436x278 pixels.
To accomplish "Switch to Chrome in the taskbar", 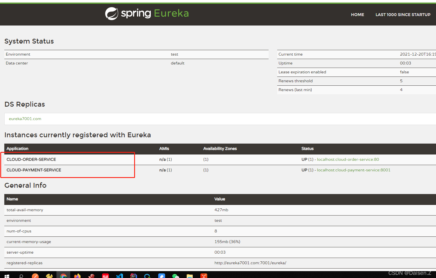I will tap(63, 276).
